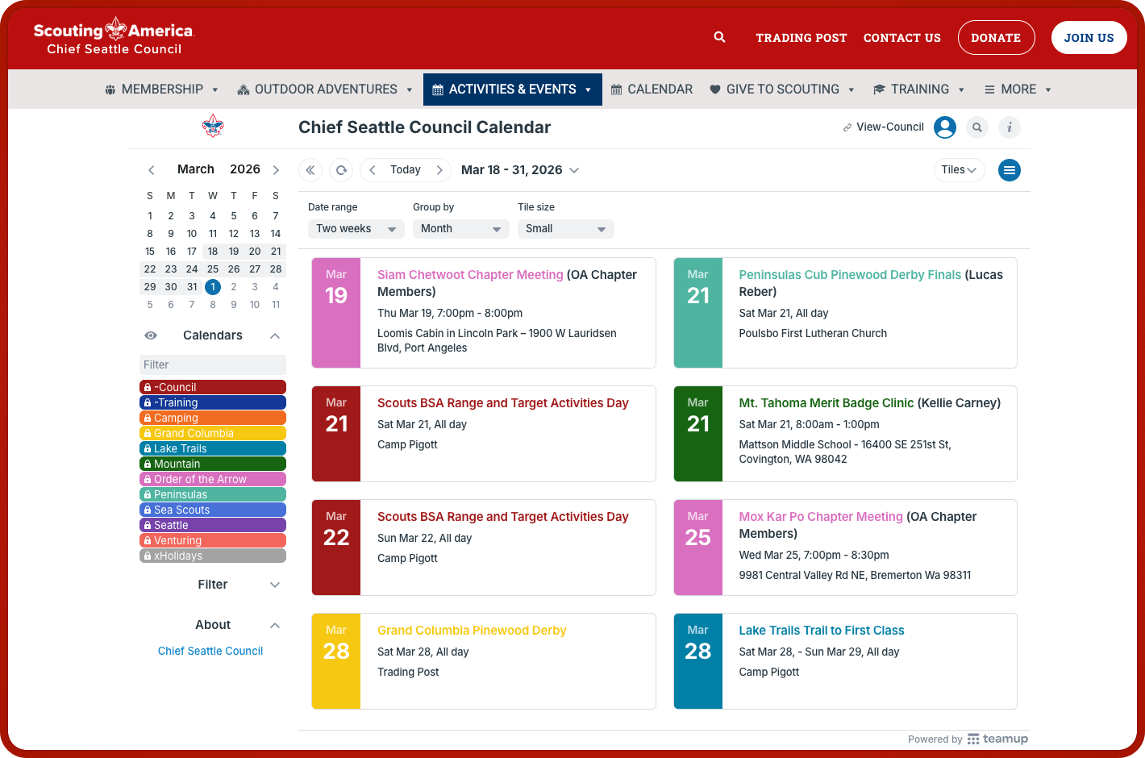
Task: Go to next month in mini calendar
Action: tap(276, 170)
